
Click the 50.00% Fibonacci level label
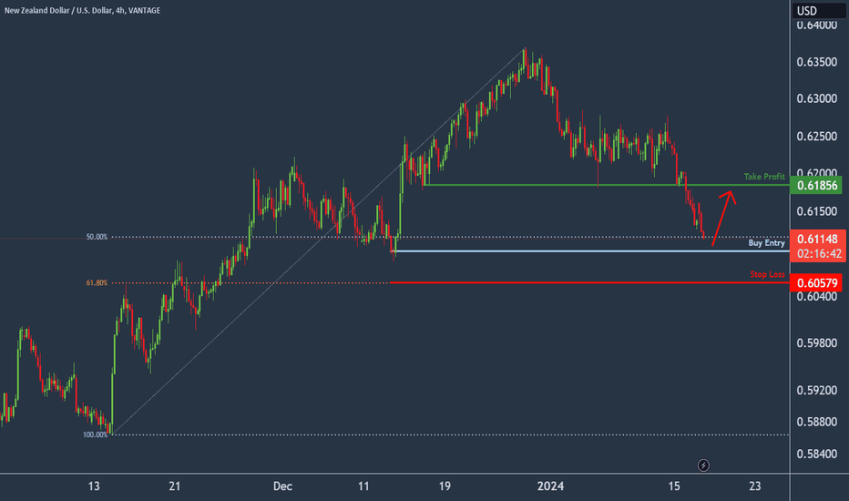click(x=97, y=237)
